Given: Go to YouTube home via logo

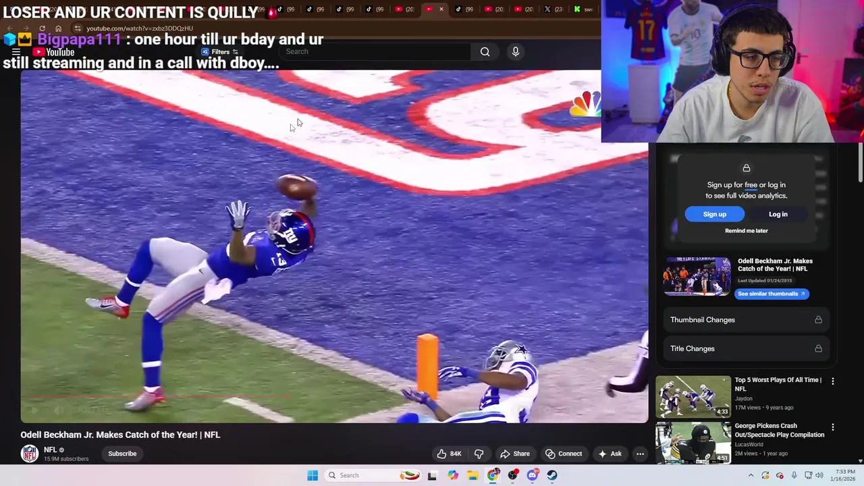Looking at the screenshot, I should pyautogui.click(x=53, y=52).
